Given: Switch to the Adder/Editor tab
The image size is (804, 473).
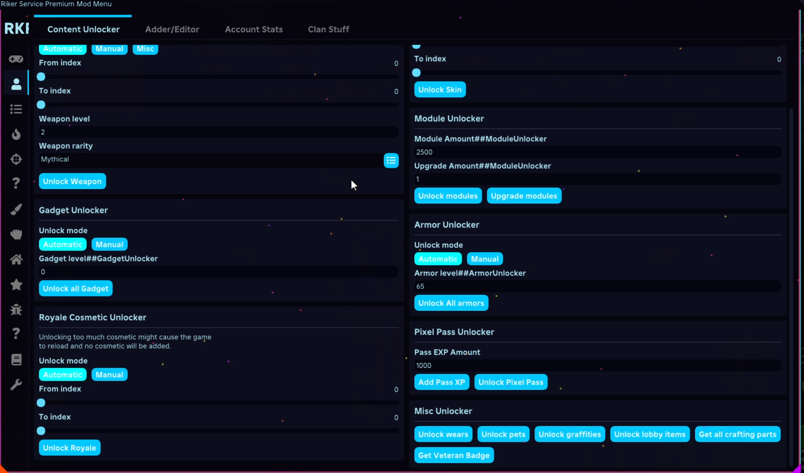Looking at the screenshot, I should pos(172,29).
